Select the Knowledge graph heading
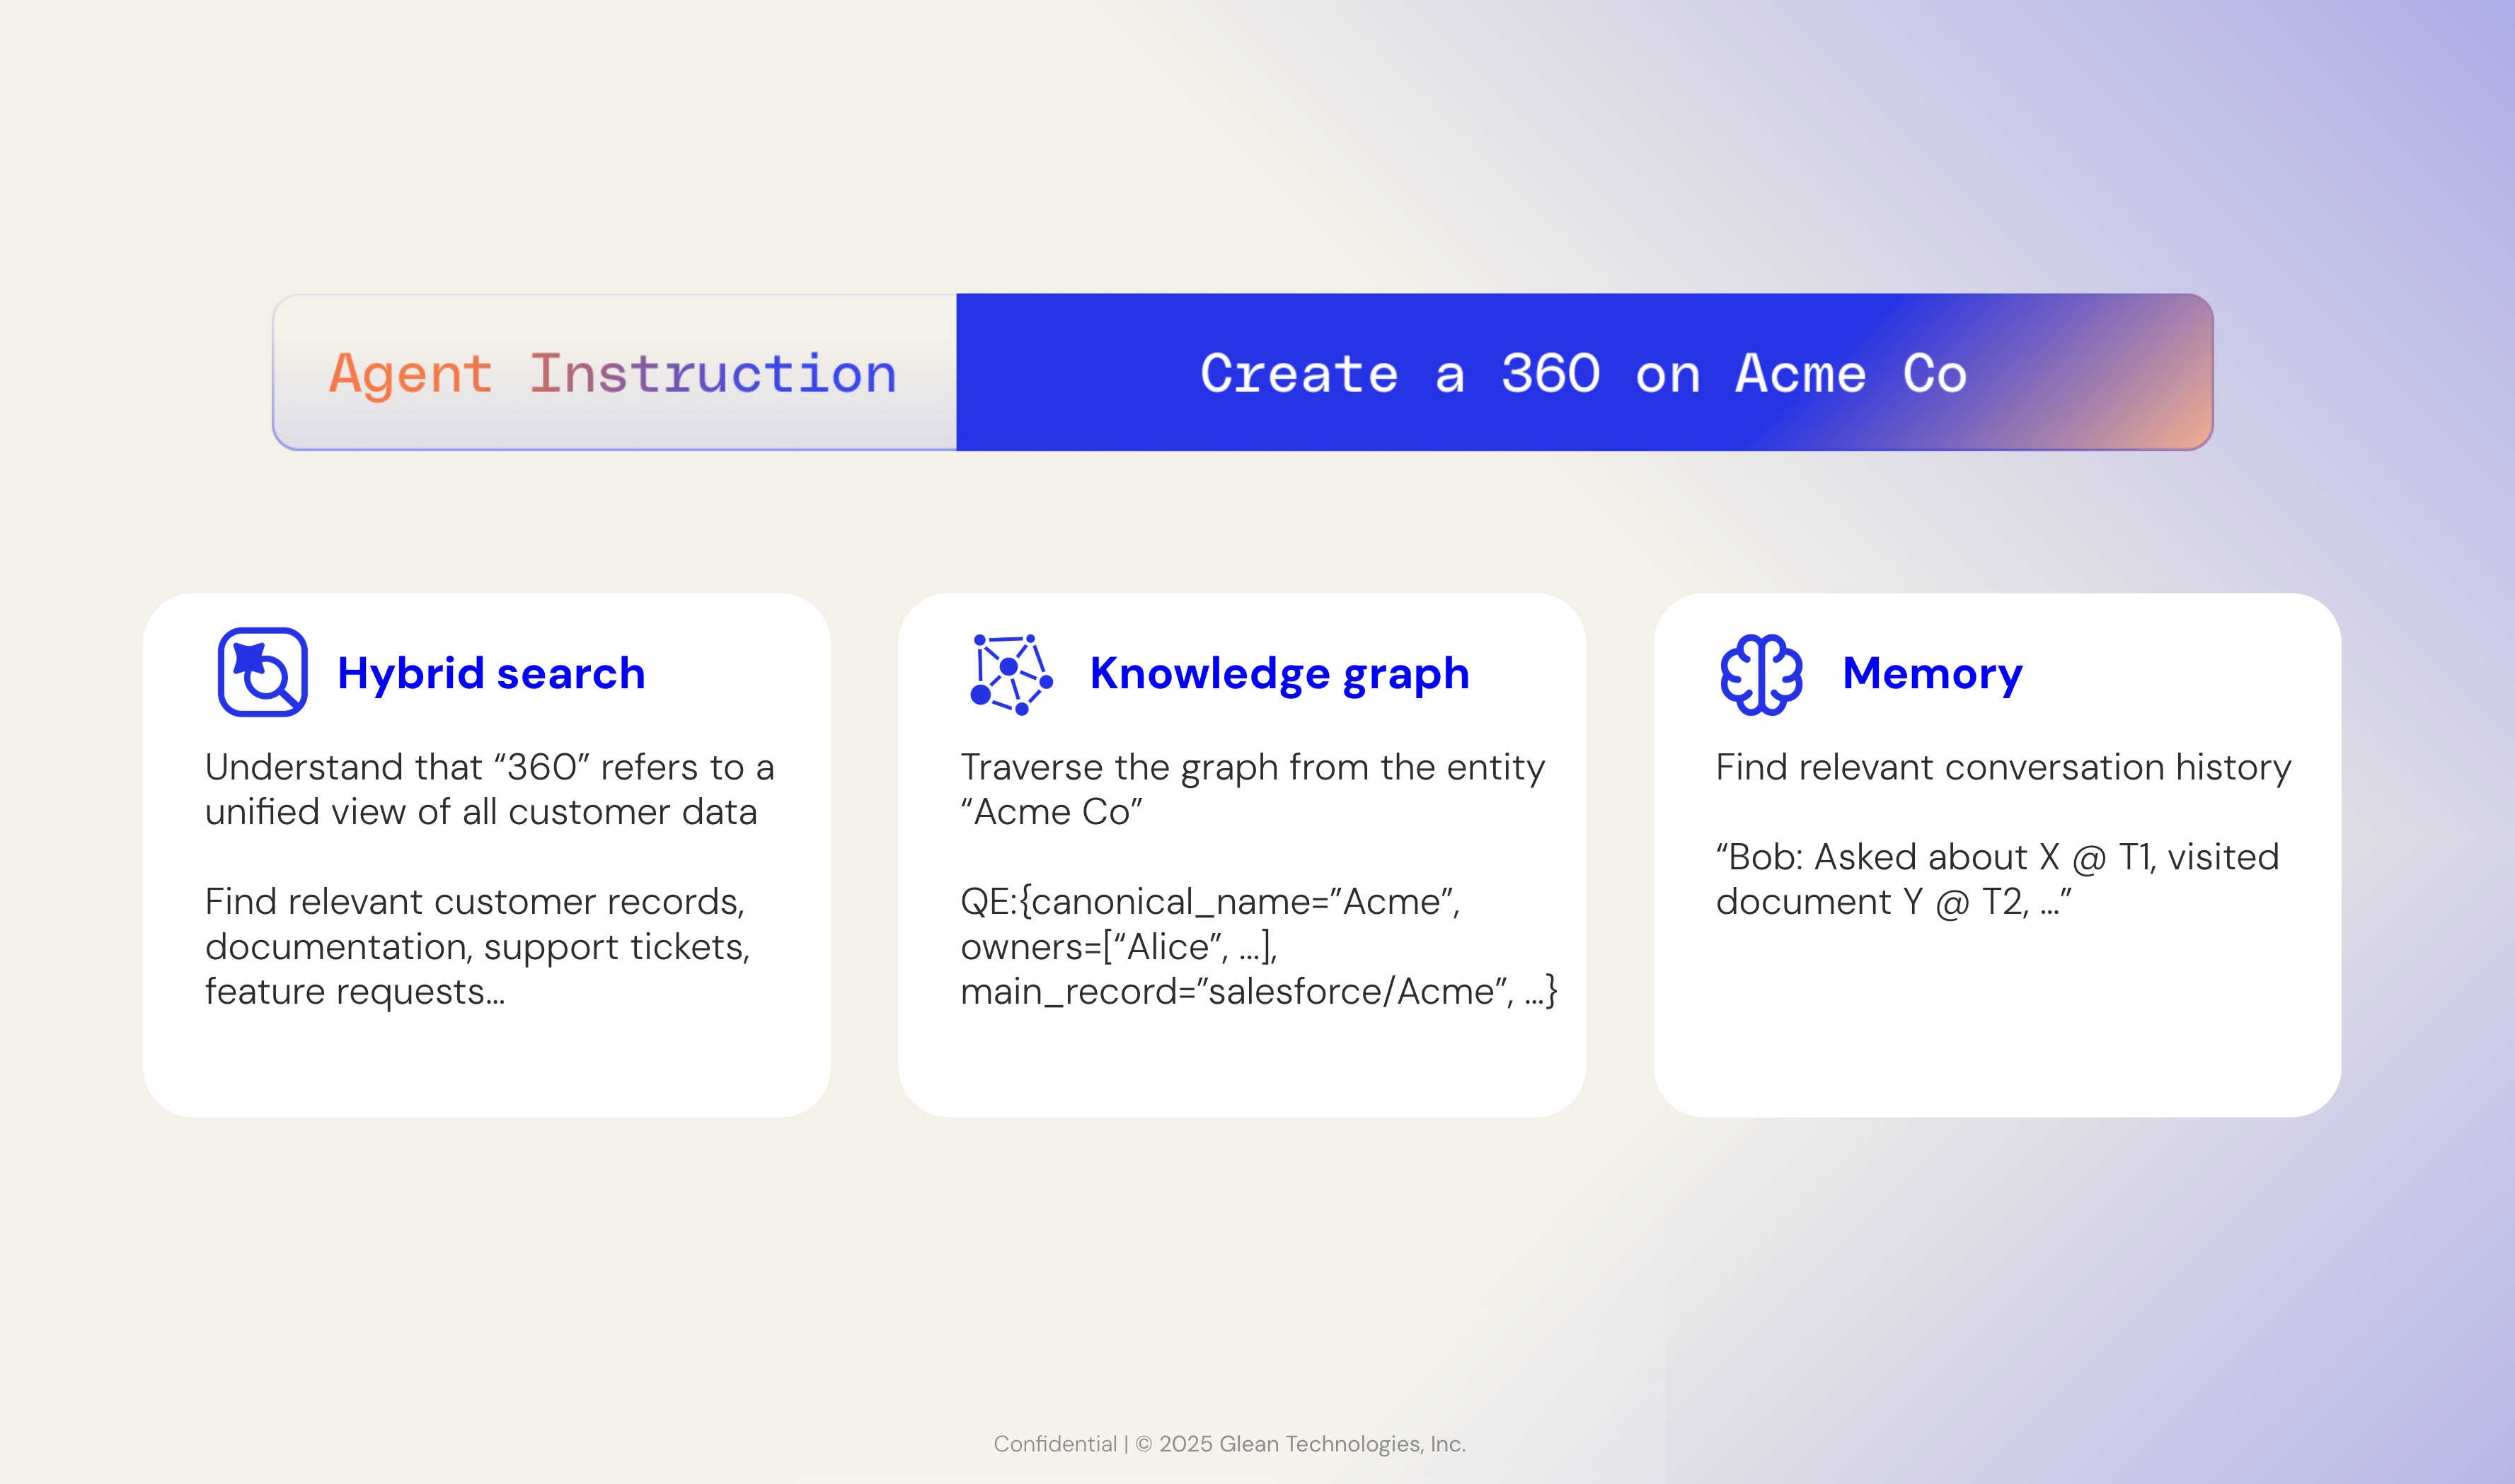2515x1484 pixels. [1279, 674]
